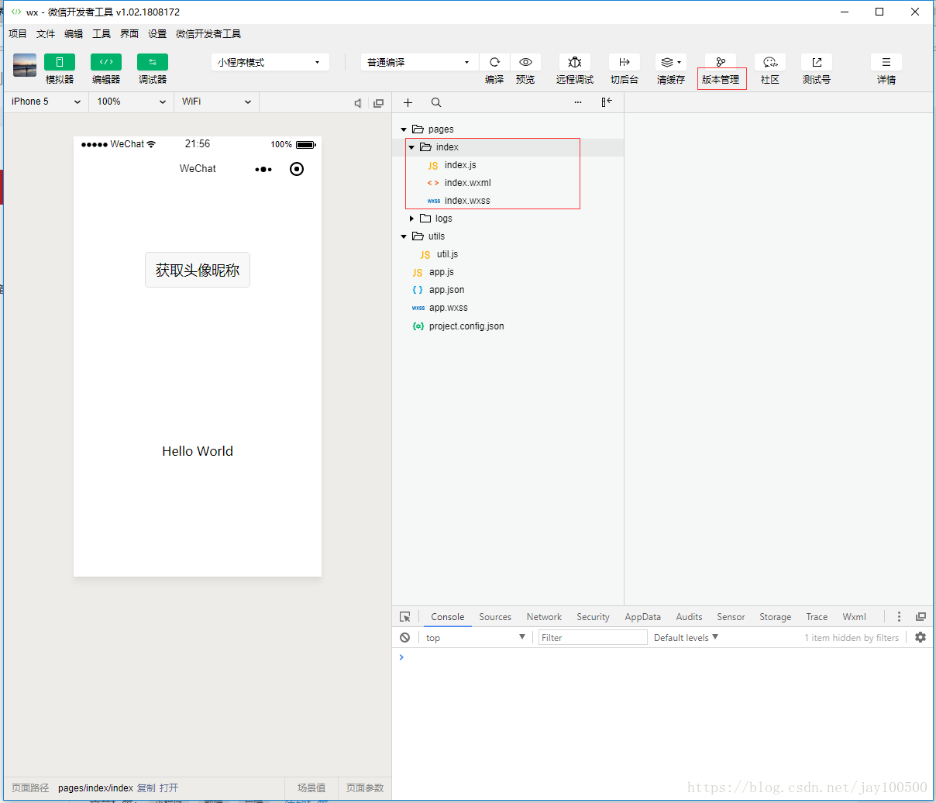Open the file tree more options icon
Image resolution: width=936 pixels, height=803 pixels.
[x=578, y=102]
